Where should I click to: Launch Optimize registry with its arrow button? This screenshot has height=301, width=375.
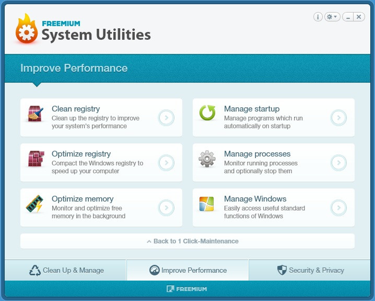[x=166, y=163]
